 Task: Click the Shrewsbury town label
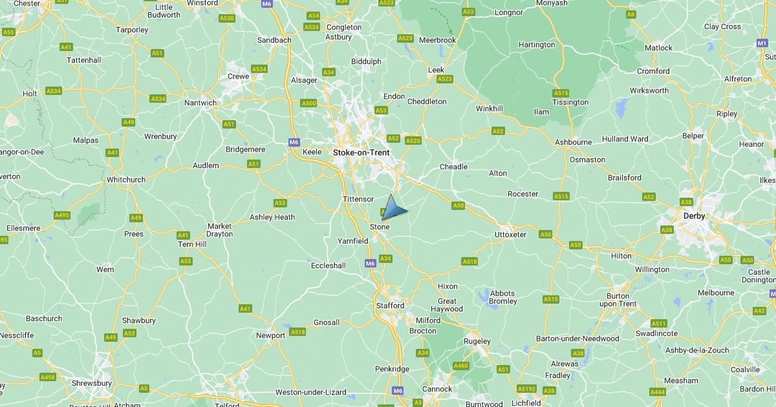click(x=92, y=383)
